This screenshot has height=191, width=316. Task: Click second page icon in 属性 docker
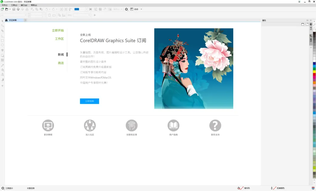click(307, 24)
